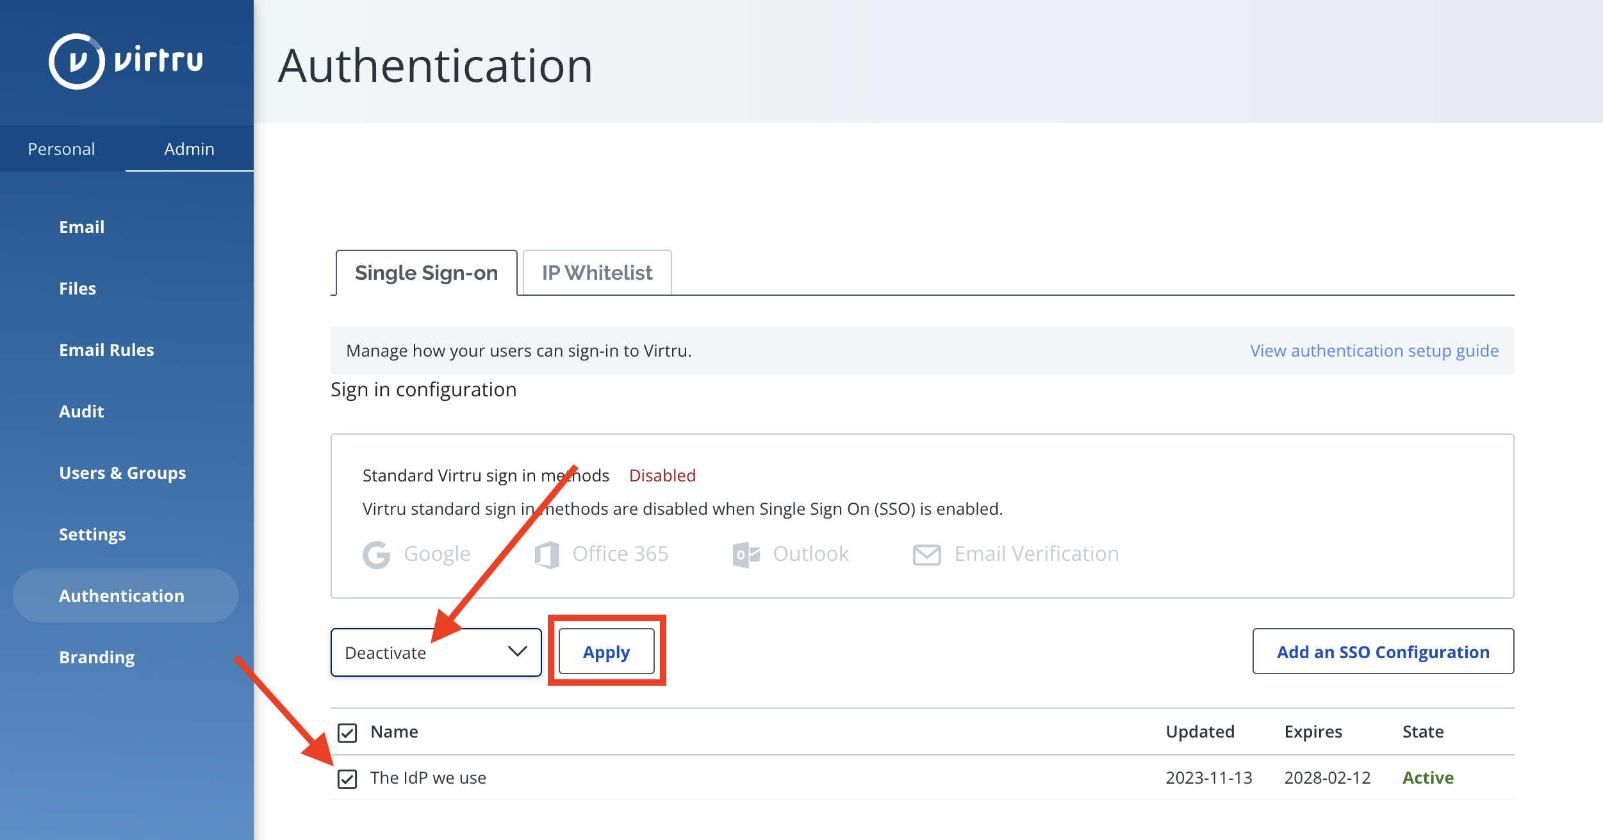Uncheck 'The IdP we use' checkbox

click(x=347, y=779)
